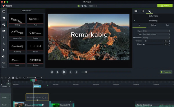Select the Scale behavior thumbnail
Screen dimensions: 174x107
coord(17,60)
